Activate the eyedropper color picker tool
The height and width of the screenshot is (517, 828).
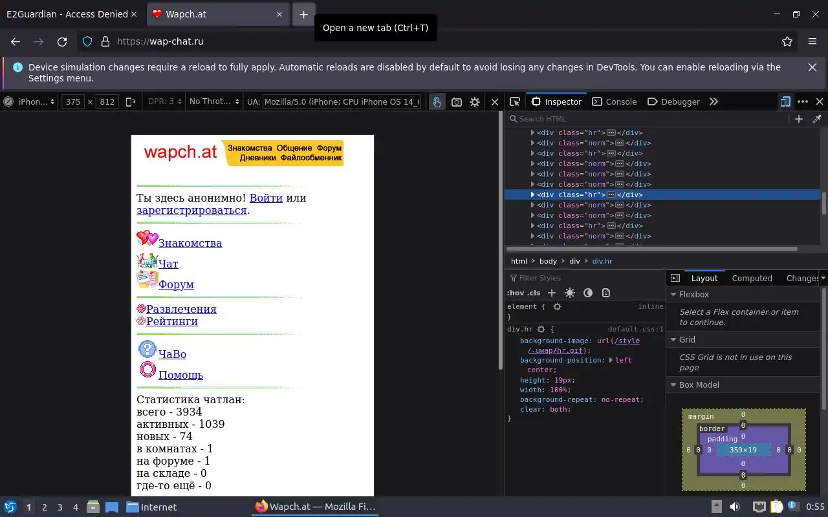pyautogui.click(x=817, y=119)
